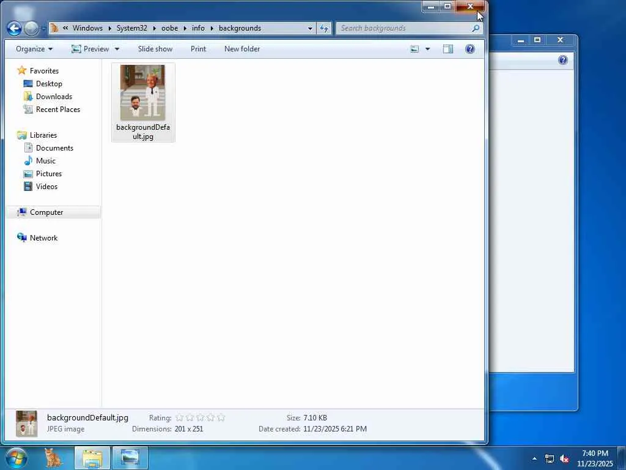Image resolution: width=626 pixels, height=470 pixels.
Task: Click the Date created value in details pane
Action: coord(334,429)
